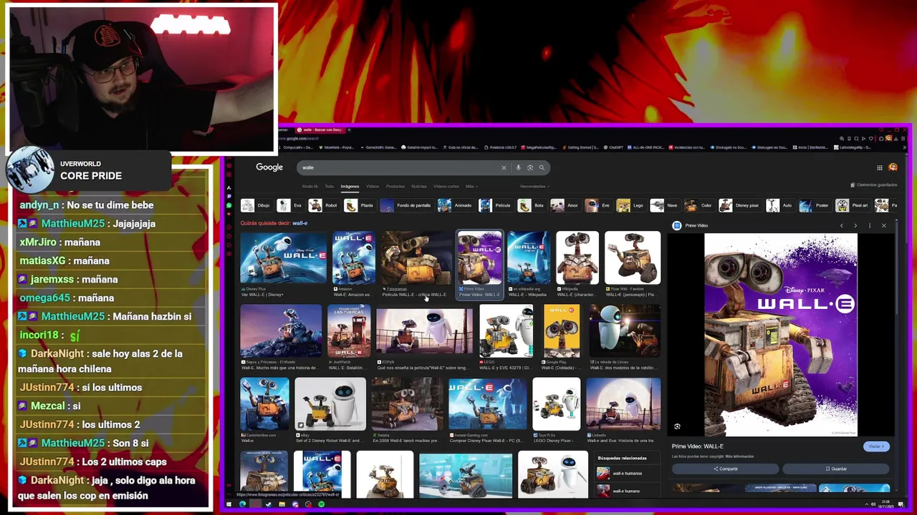The image size is (917, 515).
Task: Open the WhatsApp sidebar icon in browser
Action: 229,205
